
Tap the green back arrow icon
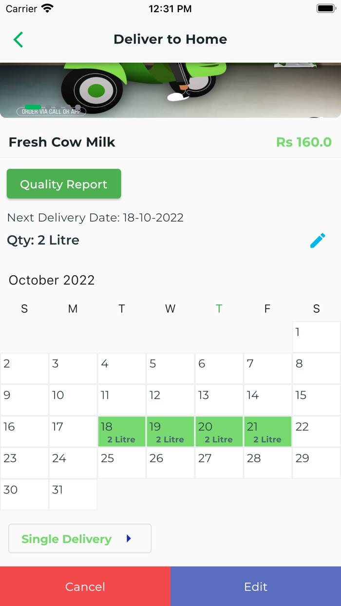point(19,39)
